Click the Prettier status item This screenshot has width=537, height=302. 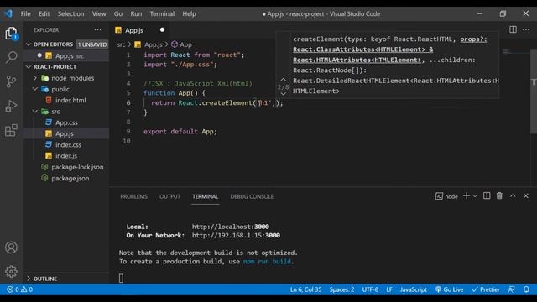coord(486,289)
